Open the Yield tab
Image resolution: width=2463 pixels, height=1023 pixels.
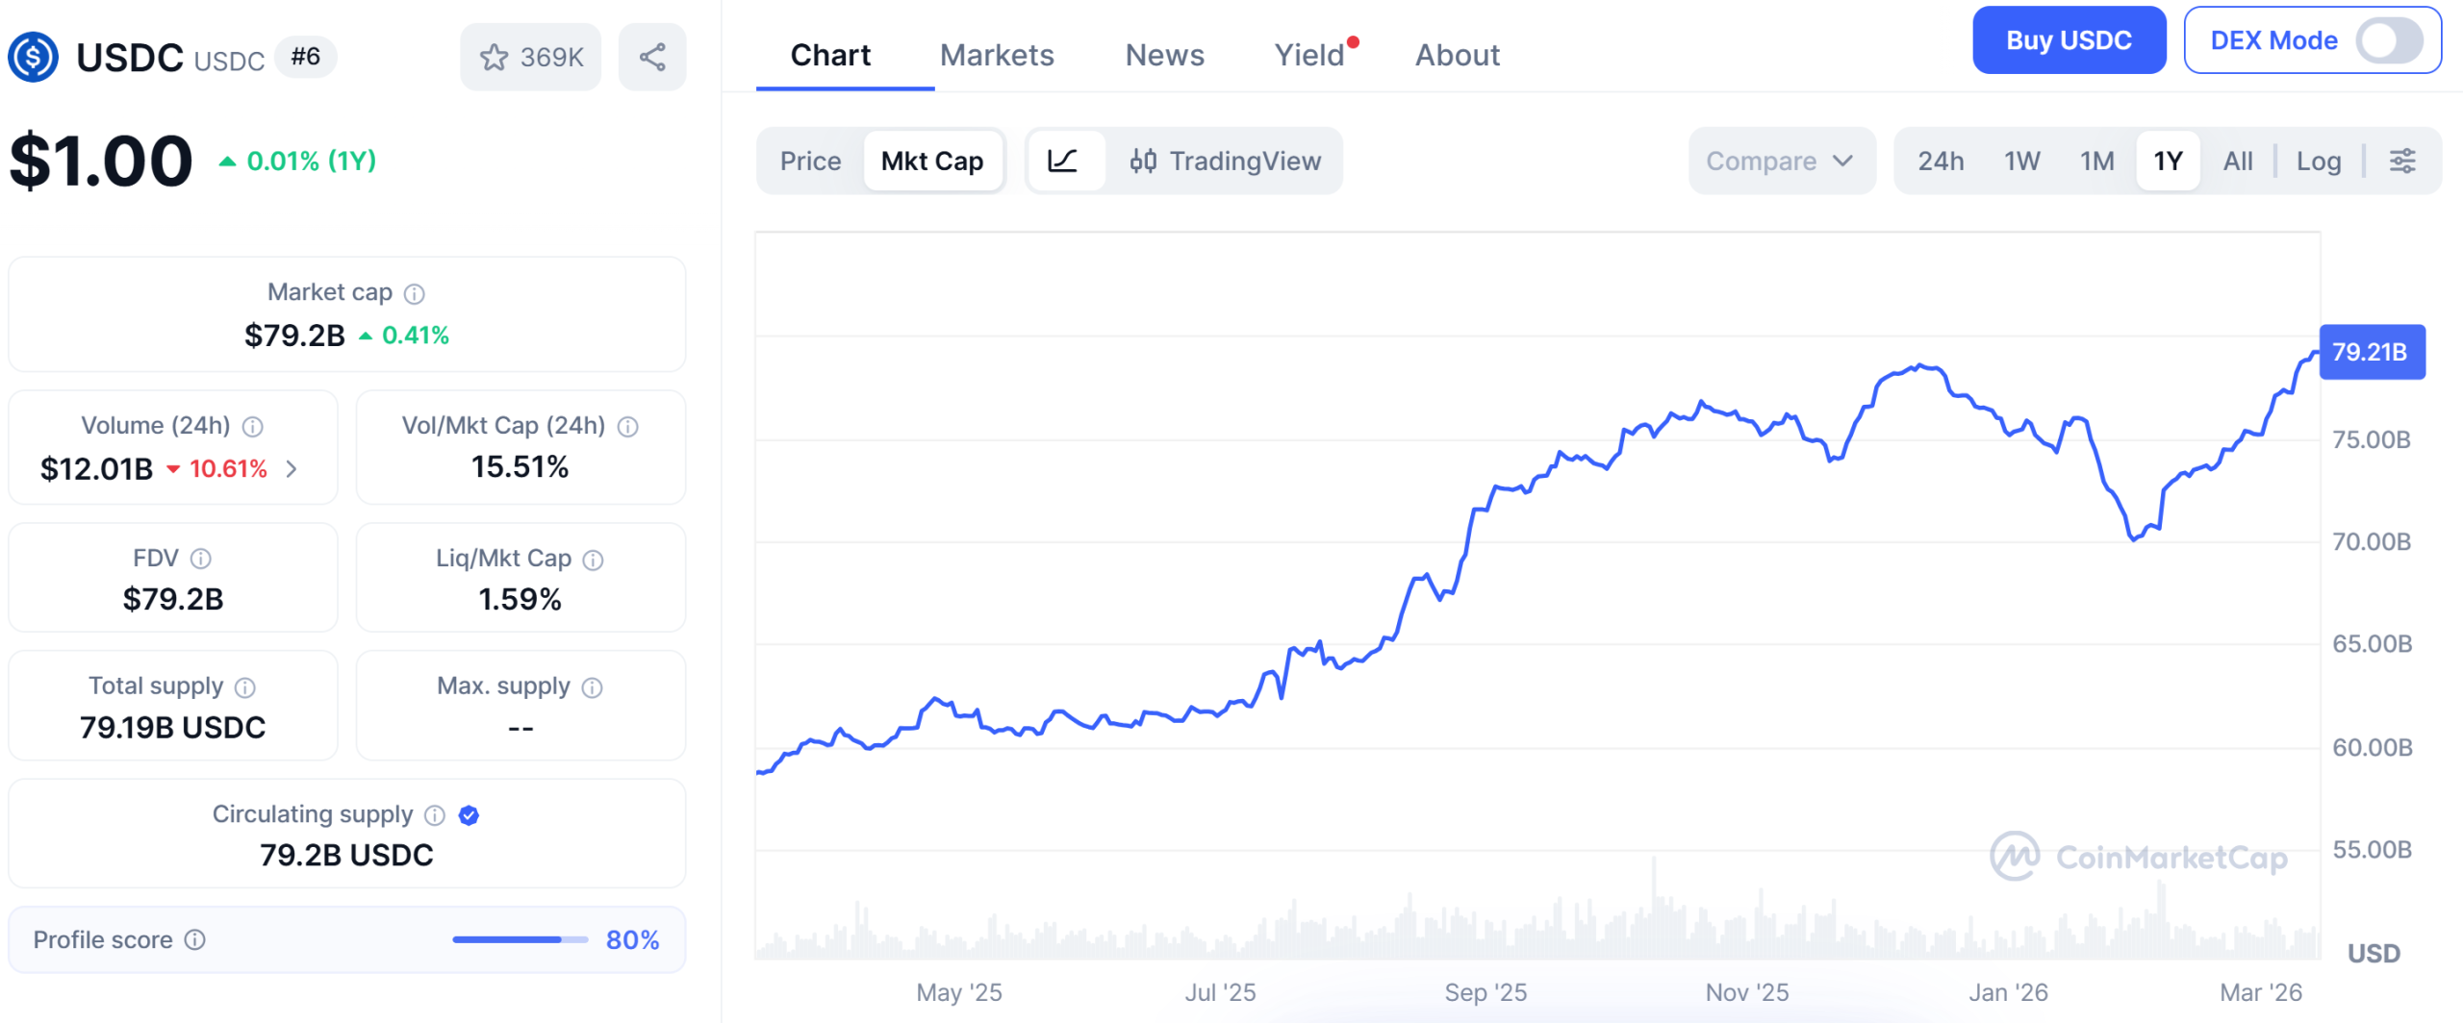click(1311, 55)
